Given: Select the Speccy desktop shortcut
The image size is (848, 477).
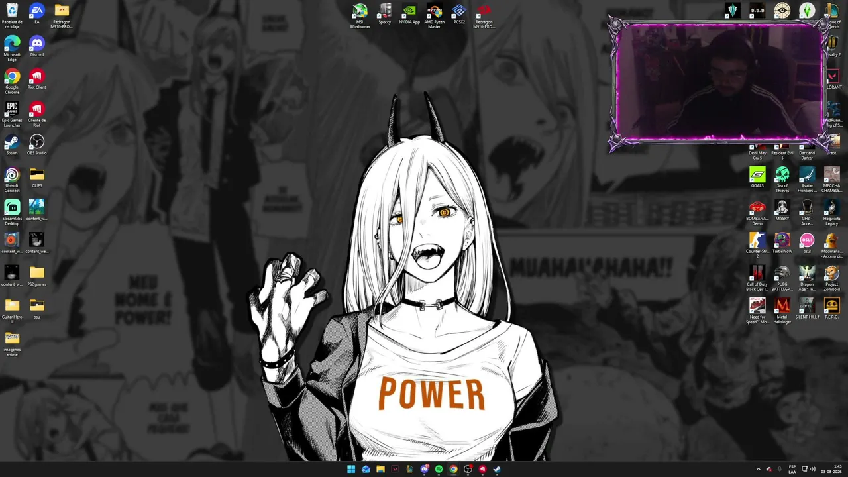Looking at the screenshot, I should tap(385, 14).
